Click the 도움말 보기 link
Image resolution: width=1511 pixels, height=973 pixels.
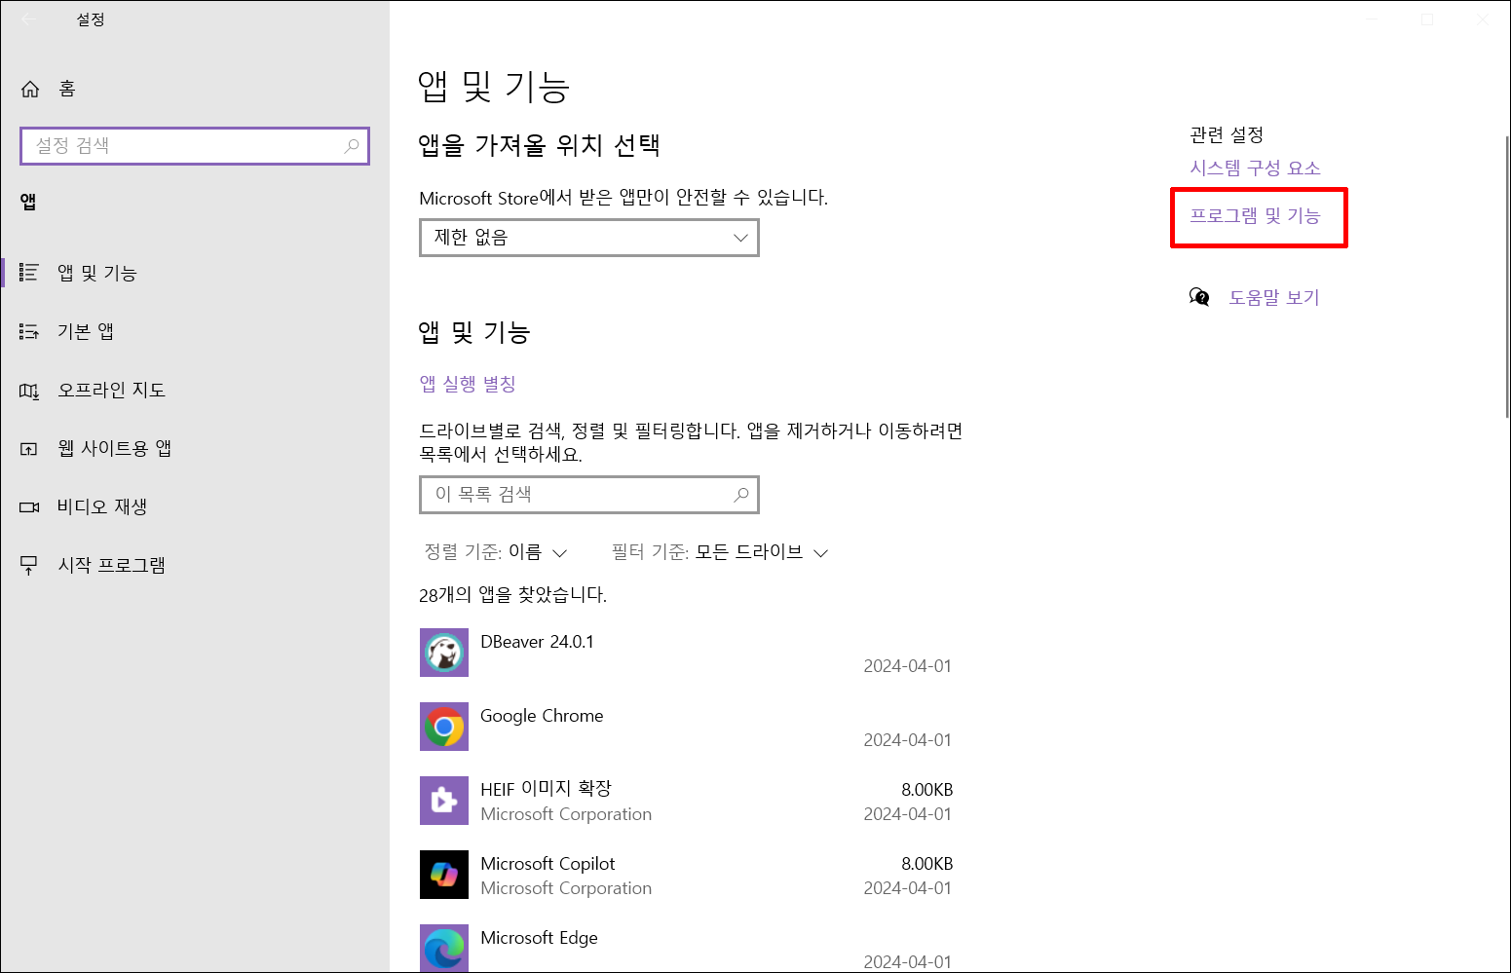tap(1274, 298)
